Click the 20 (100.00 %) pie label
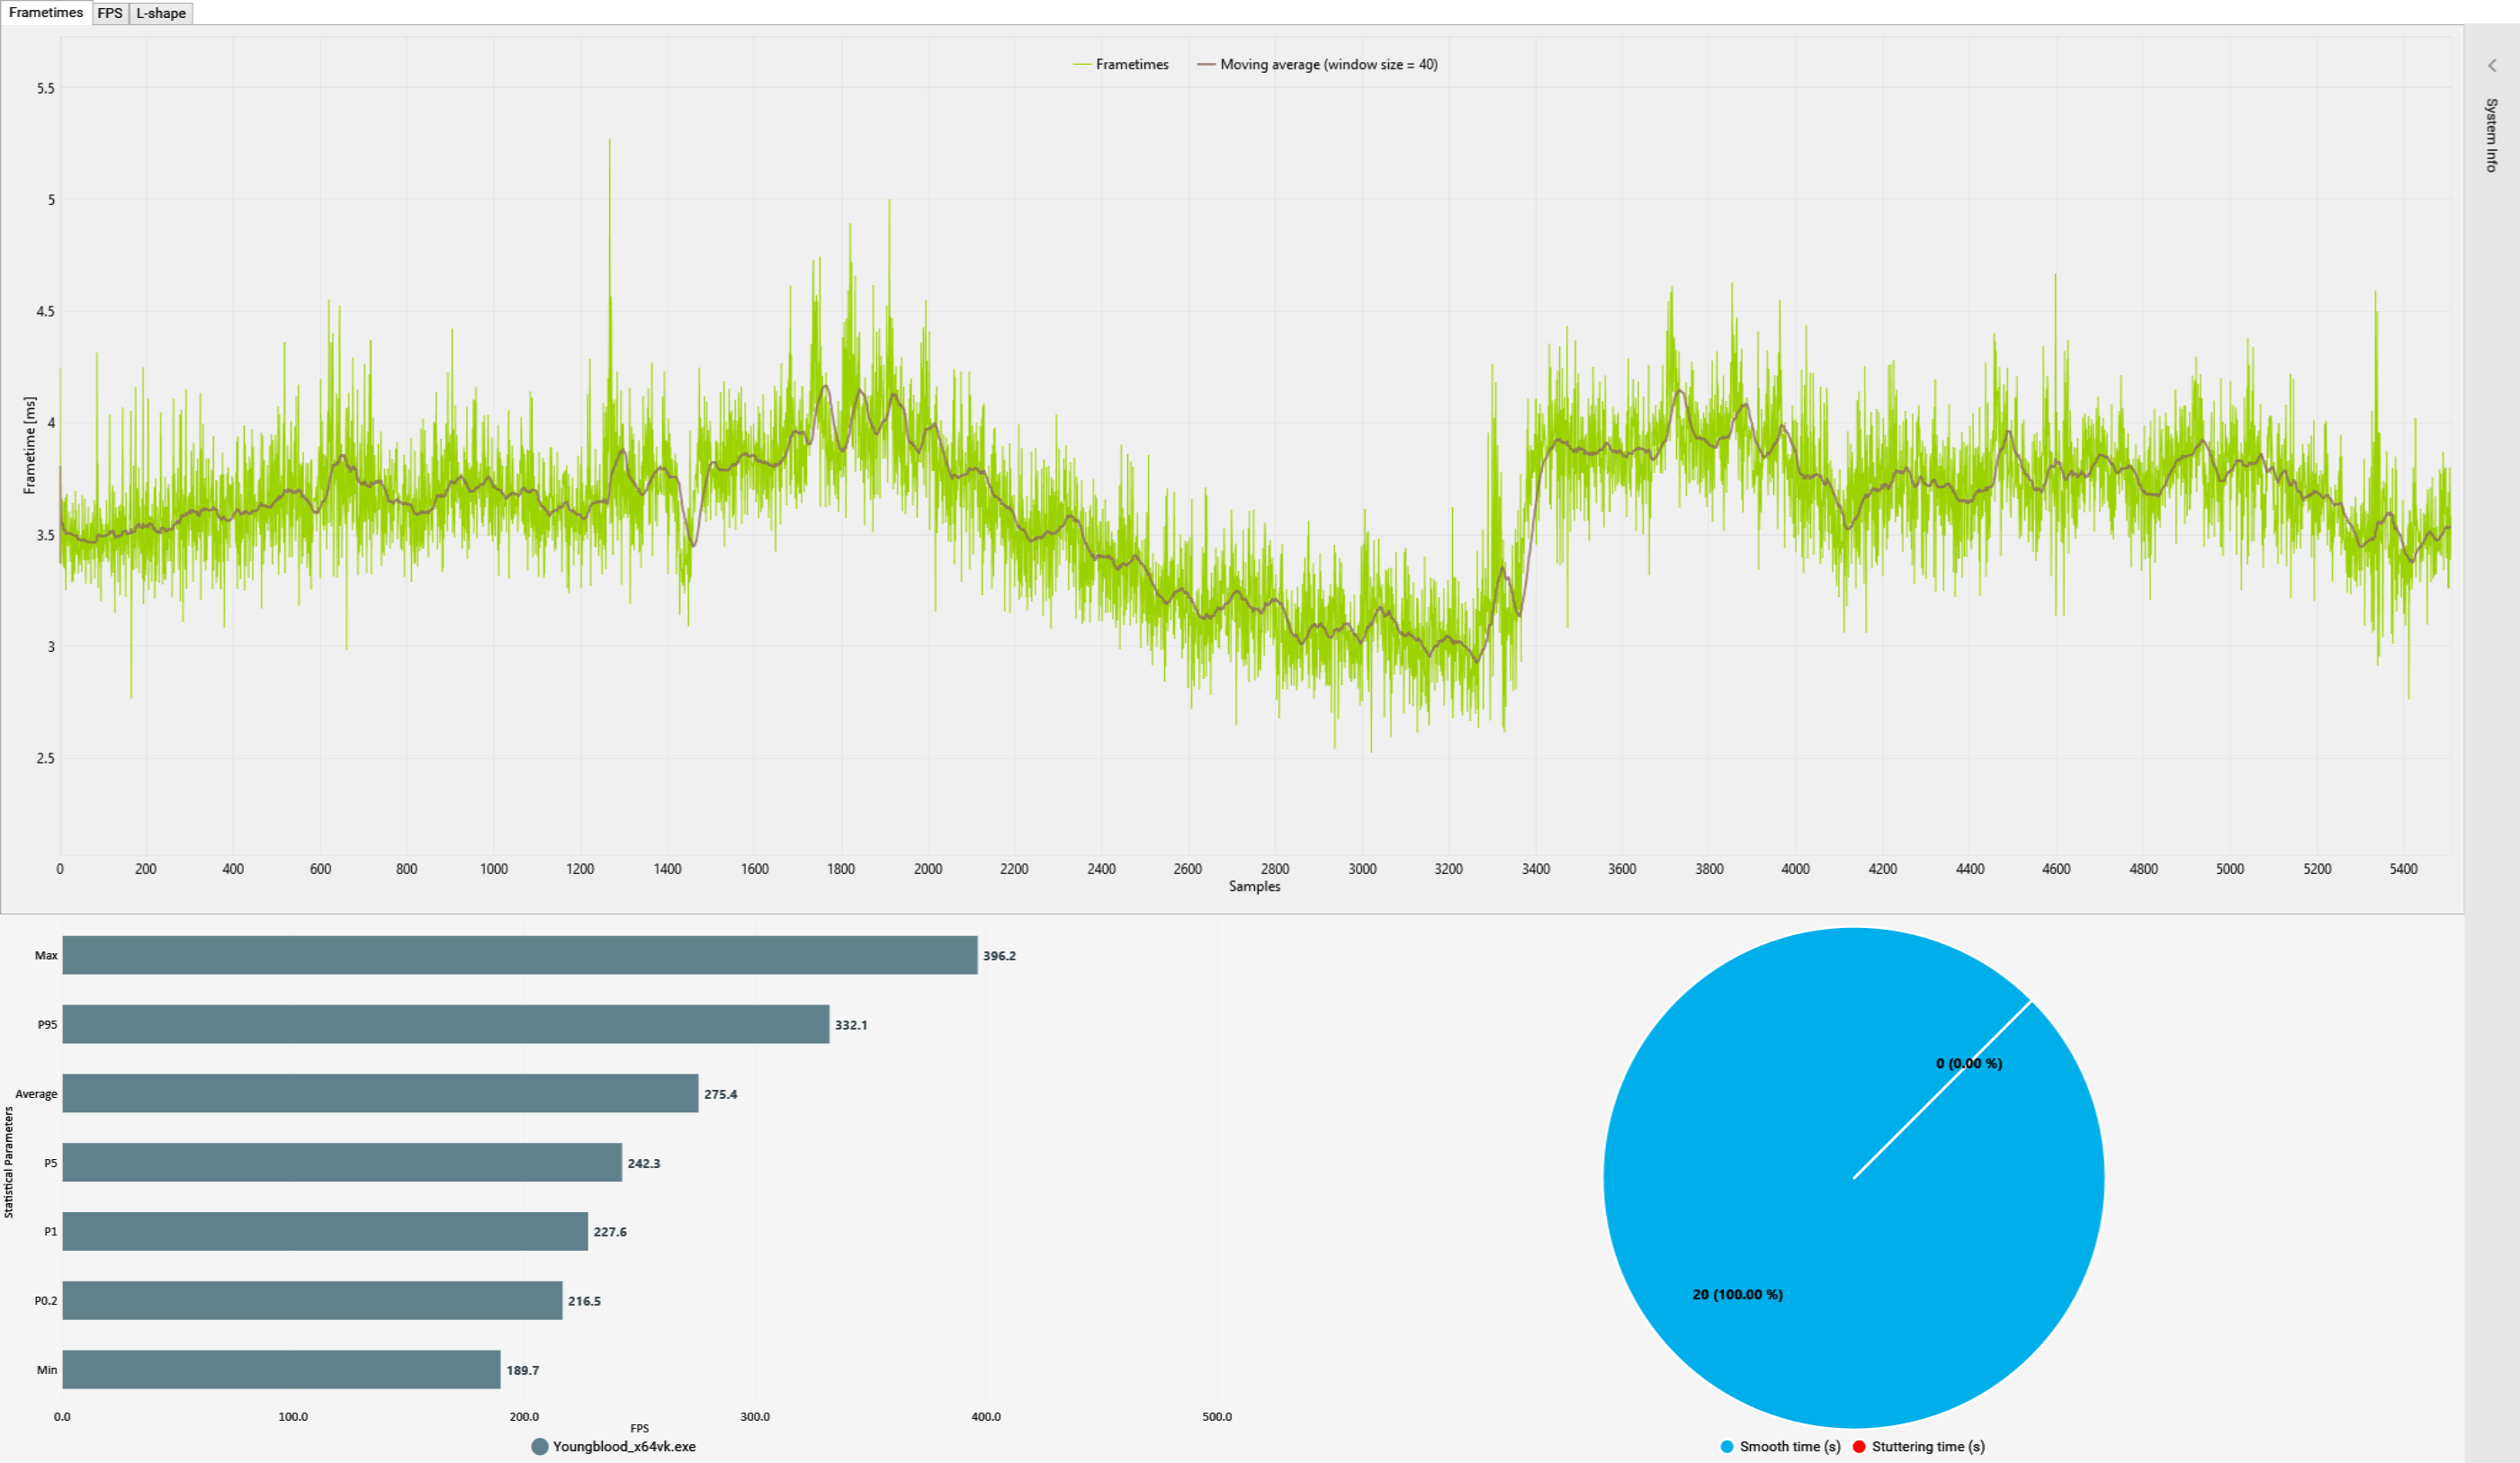 (x=1737, y=1294)
